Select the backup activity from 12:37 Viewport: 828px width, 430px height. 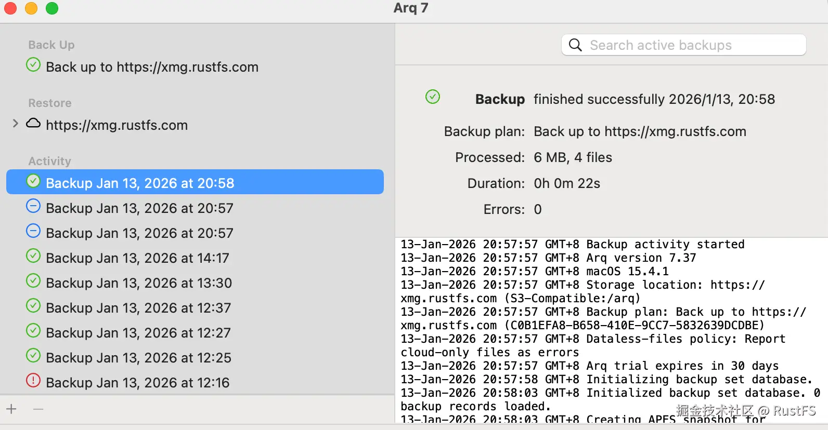tap(138, 308)
